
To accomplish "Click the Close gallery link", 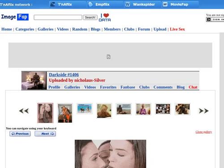I will click(204, 132).
